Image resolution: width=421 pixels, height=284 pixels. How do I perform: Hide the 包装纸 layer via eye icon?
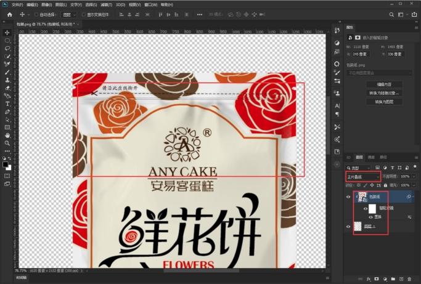(x=348, y=197)
